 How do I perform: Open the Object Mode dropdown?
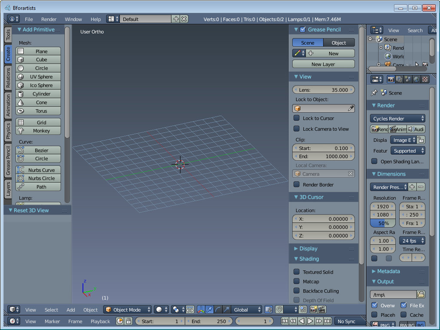click(128, 309)
